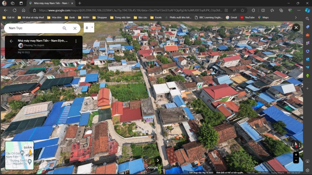Viewport: 312px width, 175px height.
Task: Click the print icon next to search box
Action: tap(87, 28)
